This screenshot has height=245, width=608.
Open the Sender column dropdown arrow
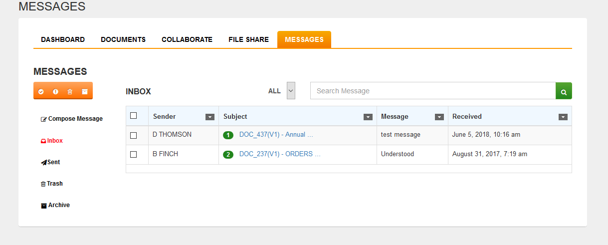210,117
